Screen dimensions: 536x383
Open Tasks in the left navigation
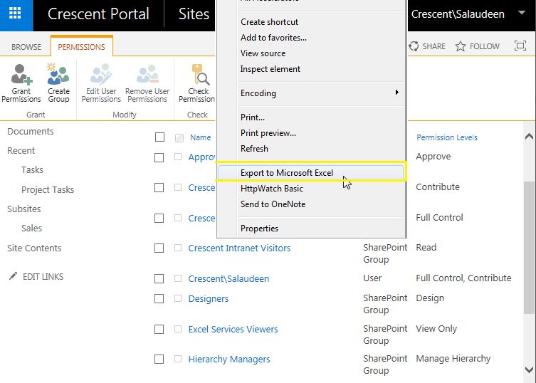coord(32,170)
